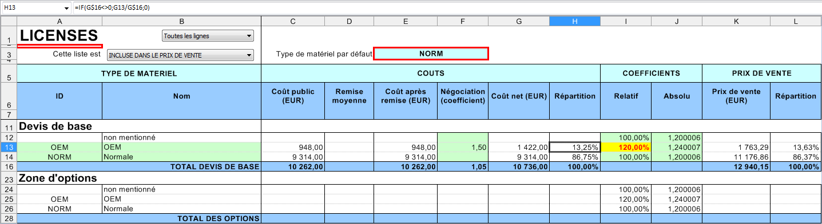822x224 pixels.
Task: Select the active 13,25% cell
Action: (x=574, y=147)
